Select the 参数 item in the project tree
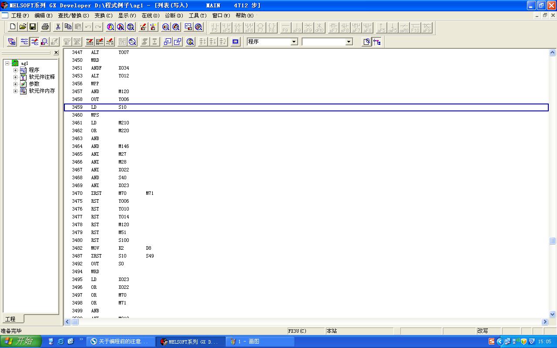Screen dimensions: 557x348 coord(34,84)
